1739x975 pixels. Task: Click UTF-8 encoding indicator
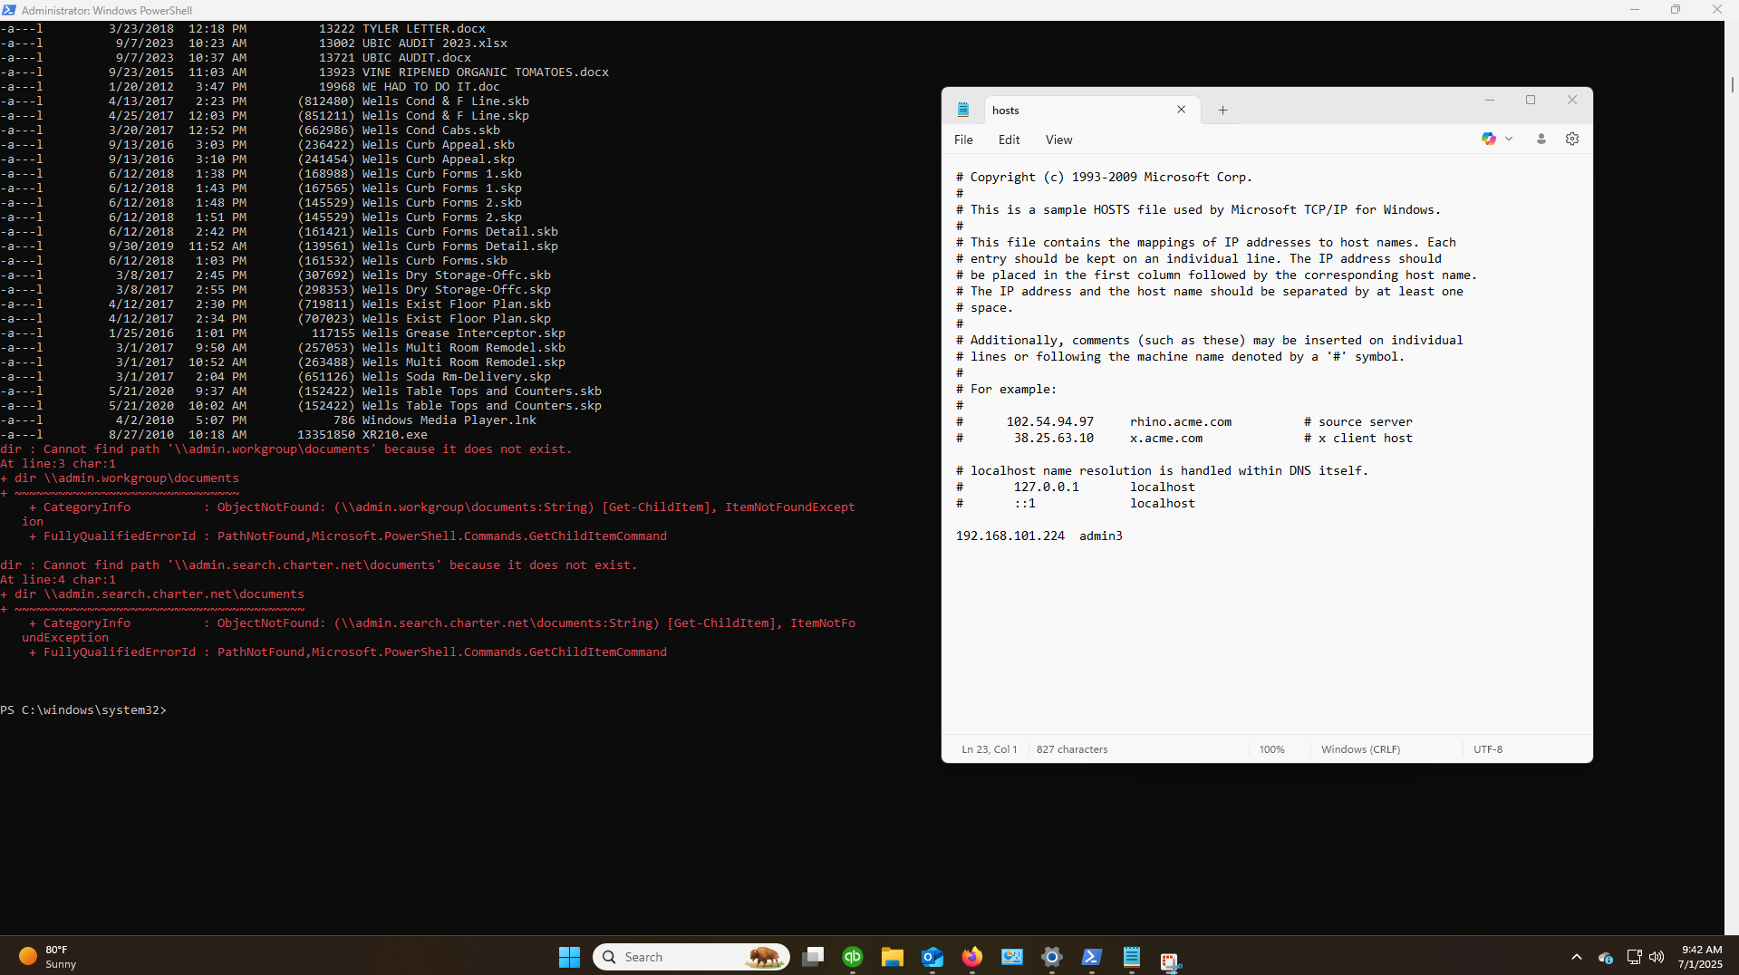click(1487, 749)
